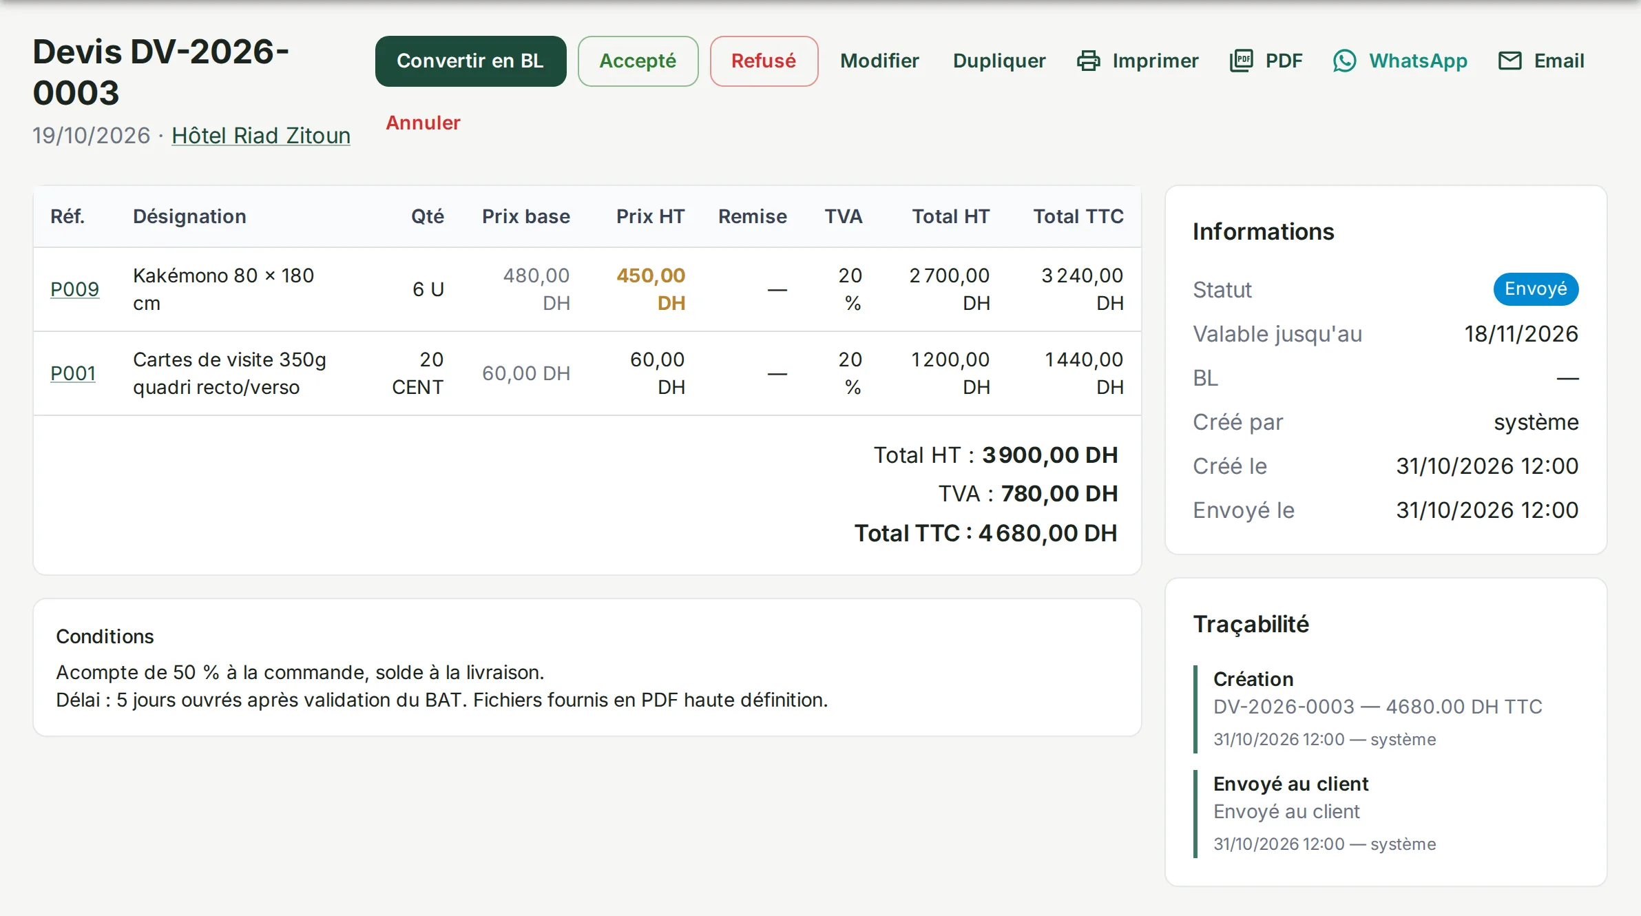Click the Conditions section heading

[105, 636]
